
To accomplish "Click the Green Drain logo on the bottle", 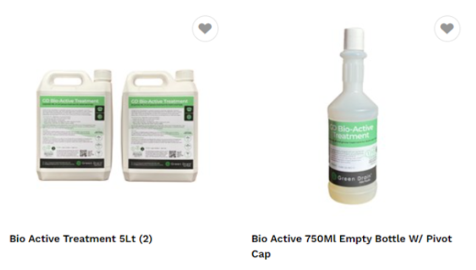I will 352,178.
